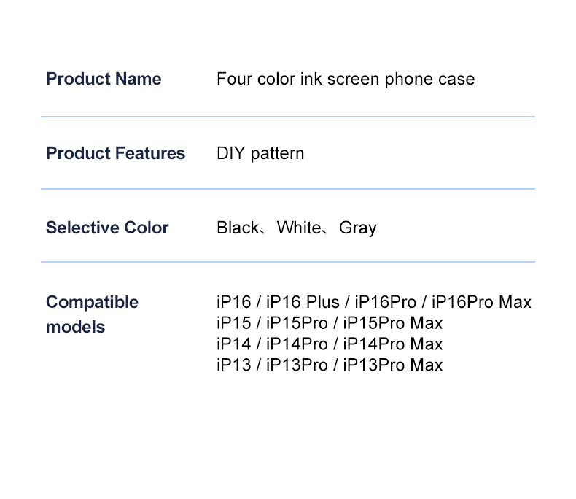576x499 pixels.
Task: Click the iP16Pro model entry
Action: [386, 302]
